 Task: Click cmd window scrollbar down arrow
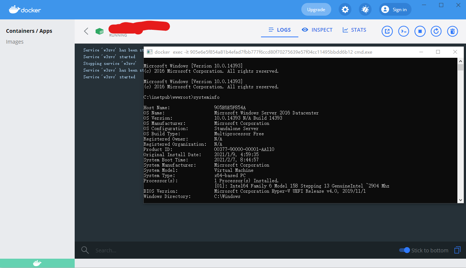(x=460, y=200)
